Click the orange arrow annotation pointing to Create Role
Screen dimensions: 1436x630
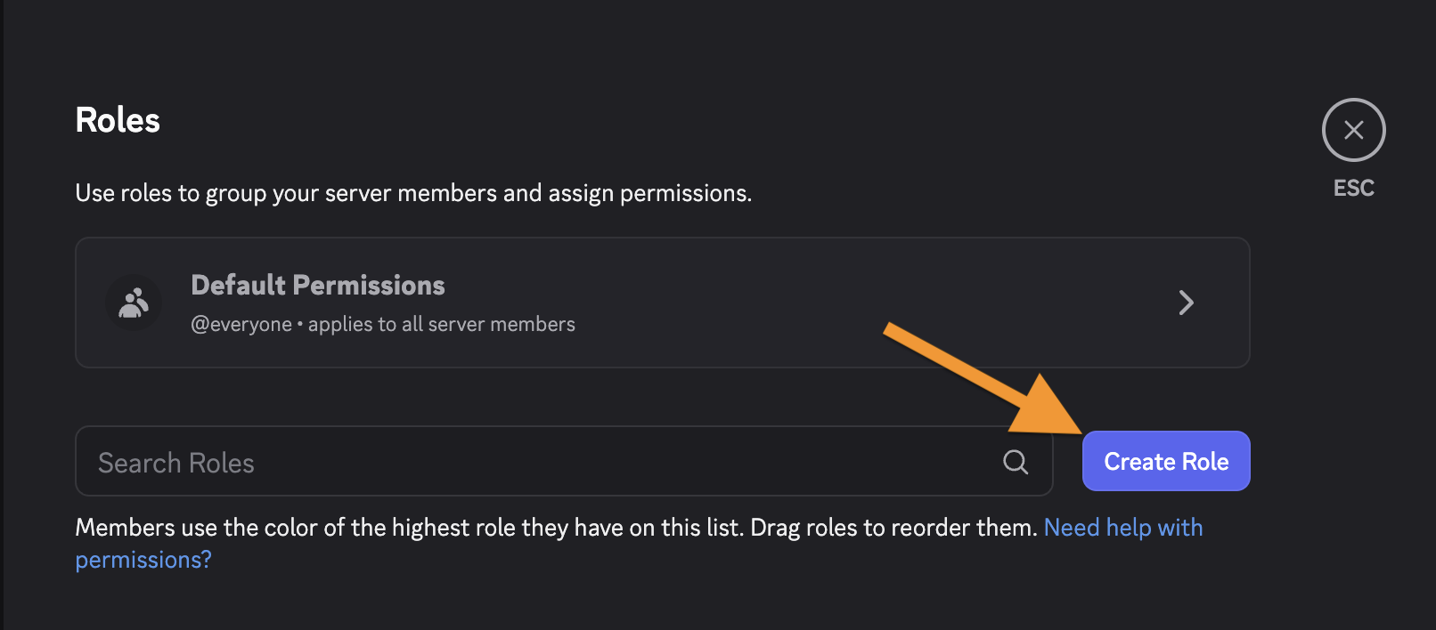click(x=980, y=378)
